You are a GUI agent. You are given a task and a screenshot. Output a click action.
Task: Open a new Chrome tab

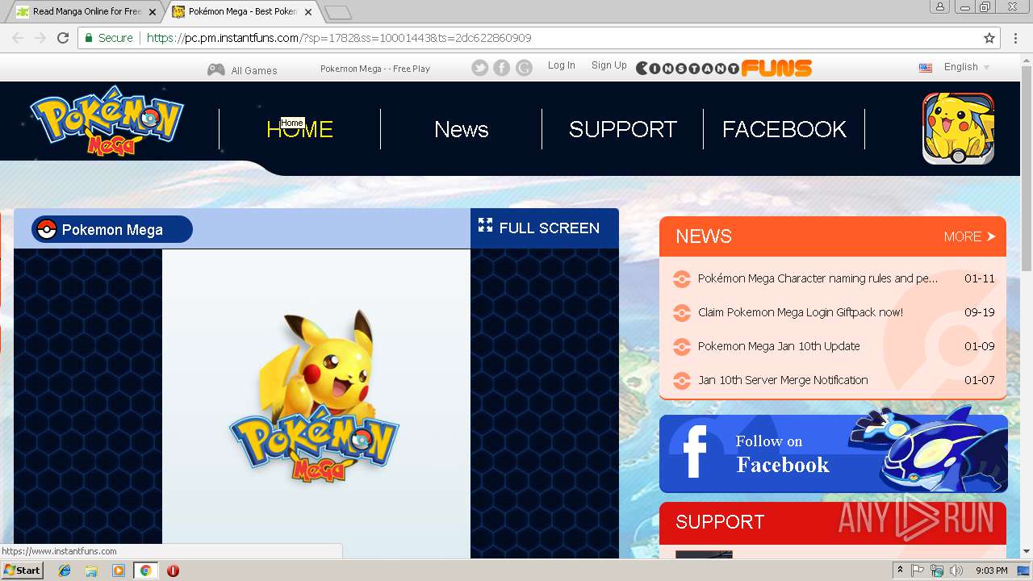pyautogui.click(x=338, y=12)
